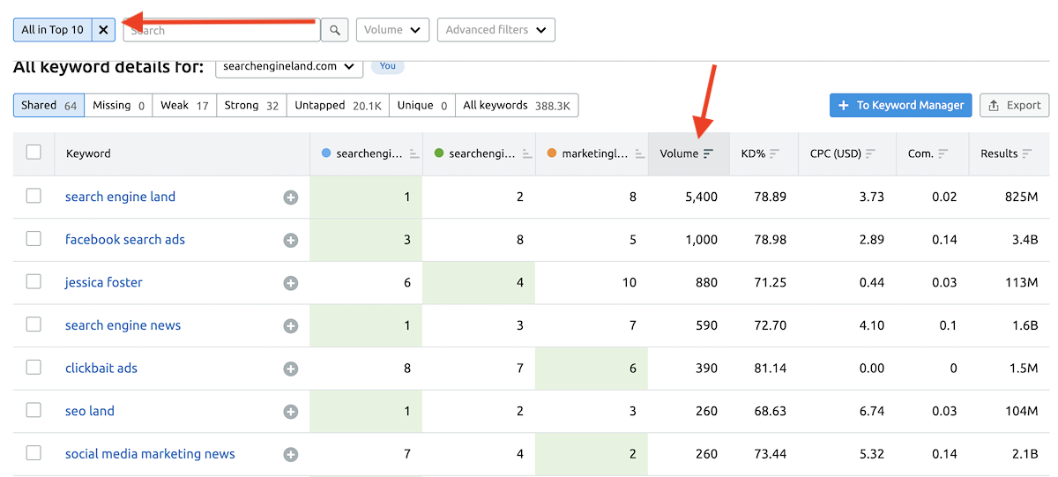Click the 5,400 volume value
This screenshot has width=1058, height=477.
click(702, 197)
